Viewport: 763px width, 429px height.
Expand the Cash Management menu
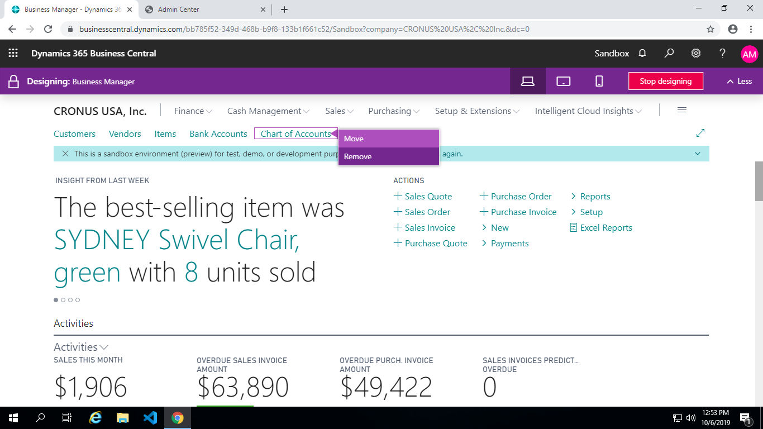269,111
